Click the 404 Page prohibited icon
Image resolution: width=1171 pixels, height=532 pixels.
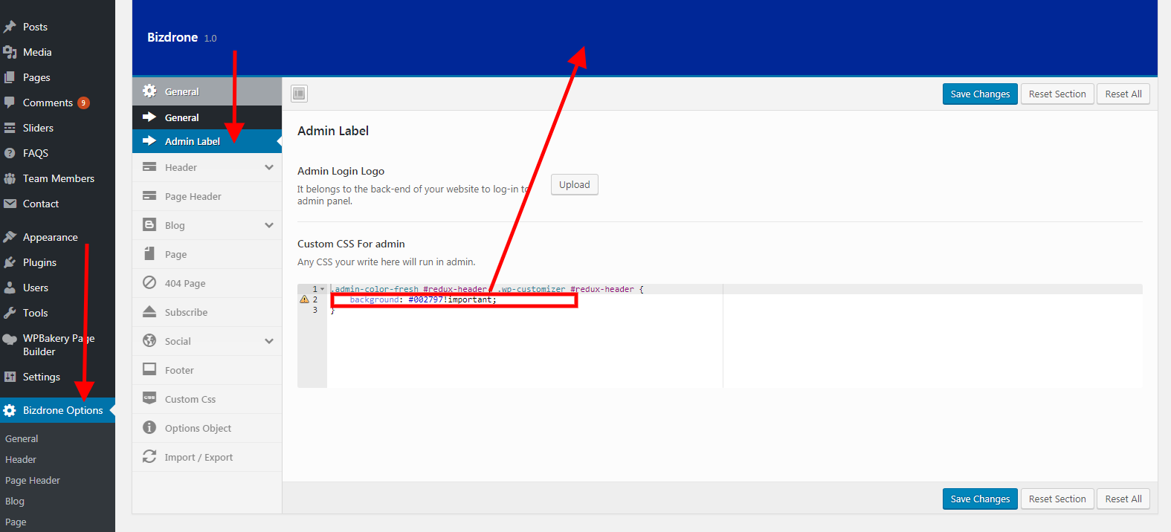tap(149, 282)
